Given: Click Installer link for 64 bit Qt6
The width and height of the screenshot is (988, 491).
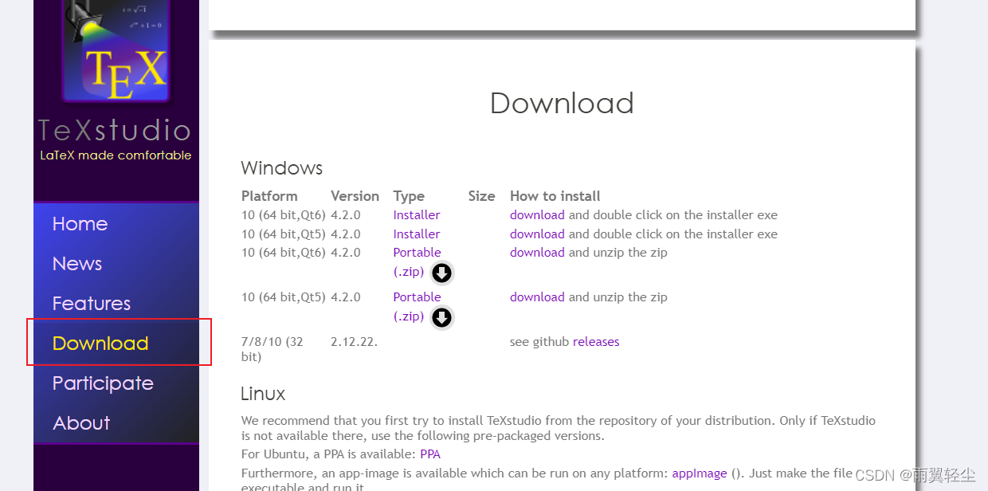Looking at the screenshot, I should 417,215.
